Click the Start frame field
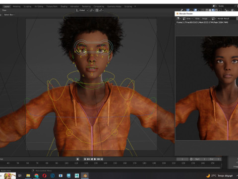 click(200, 159)
